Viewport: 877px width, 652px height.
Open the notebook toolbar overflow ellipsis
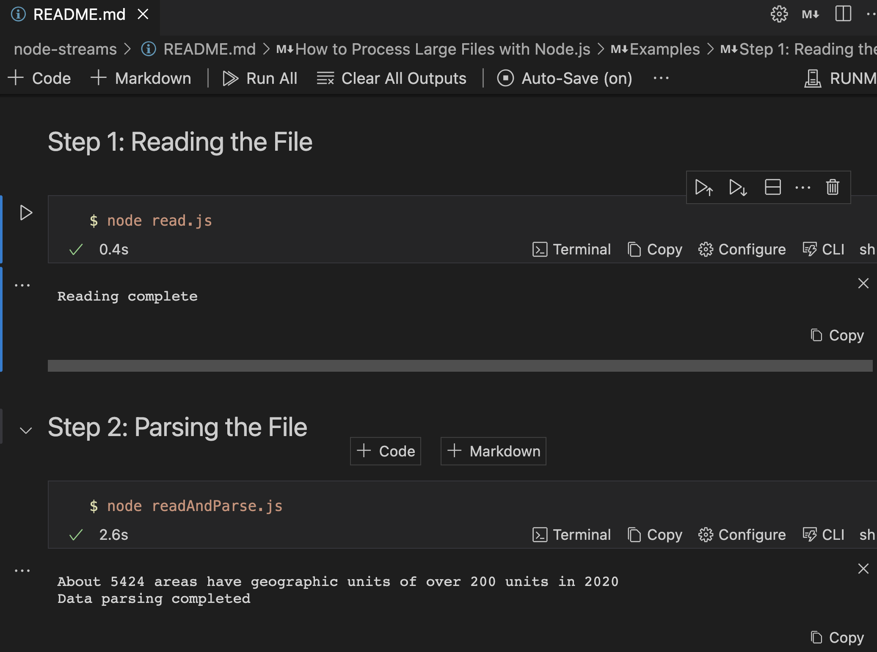(660, 78)
